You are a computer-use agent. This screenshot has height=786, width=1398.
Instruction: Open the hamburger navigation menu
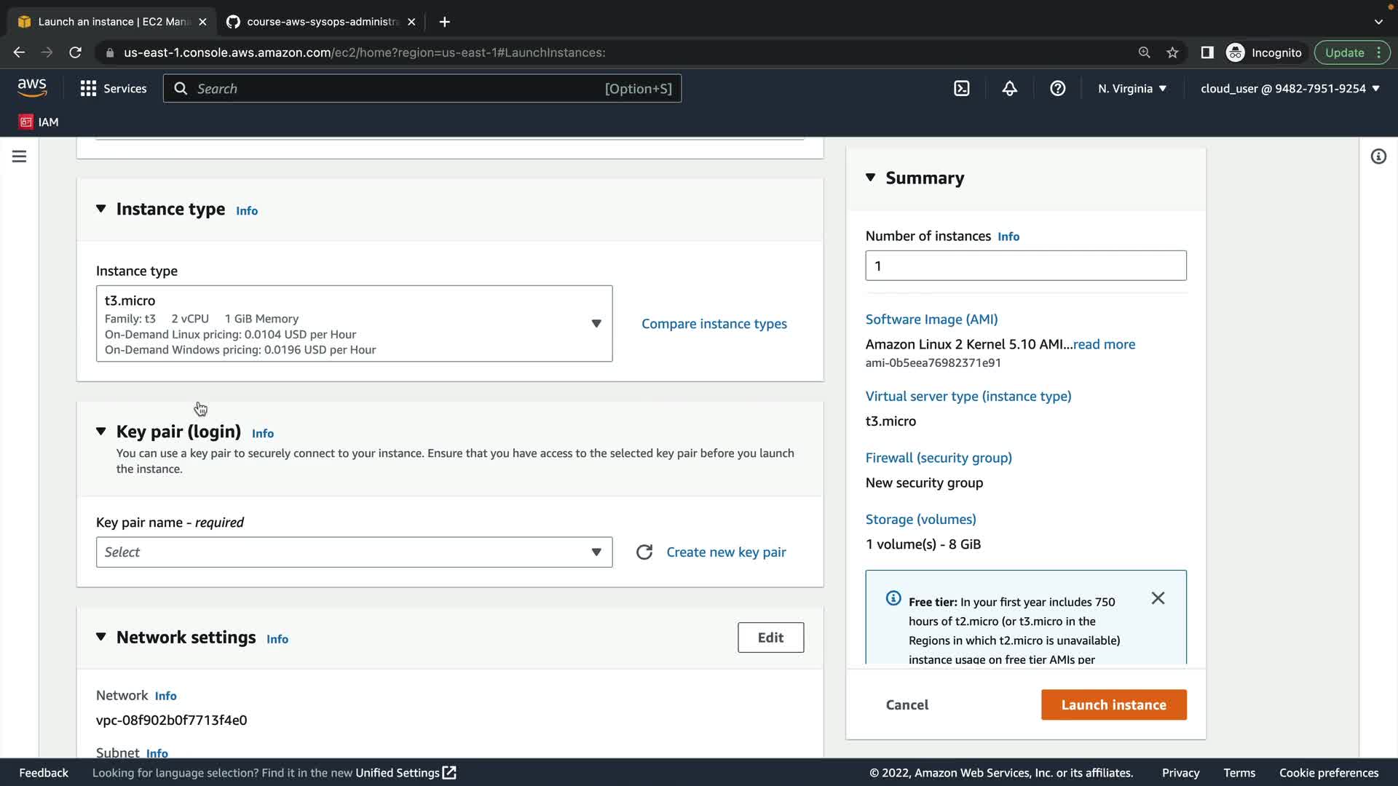coord(20,156)
